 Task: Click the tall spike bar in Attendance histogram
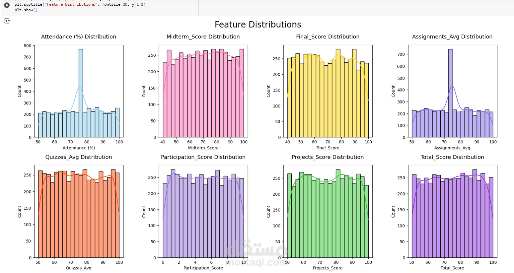click(x=81, y=93)
